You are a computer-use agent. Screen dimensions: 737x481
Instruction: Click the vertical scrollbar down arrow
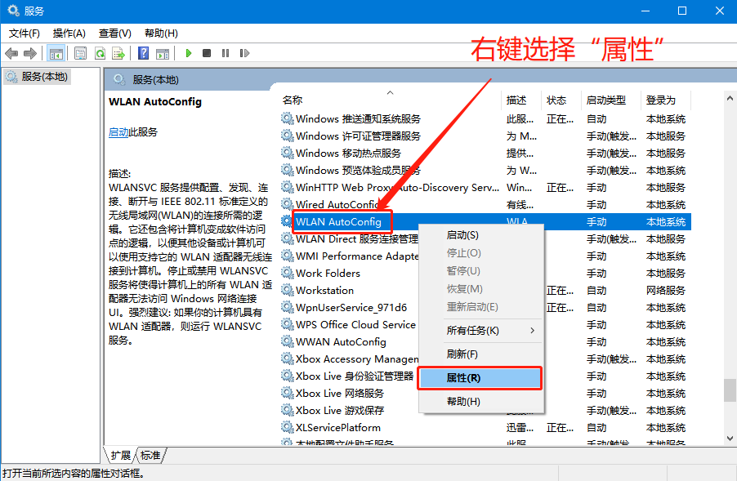pyautogui.click(x=730, y=439)
